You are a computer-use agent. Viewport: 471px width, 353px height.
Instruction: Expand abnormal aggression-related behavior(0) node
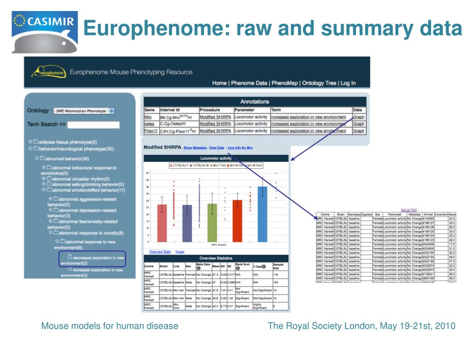pyautogui.click(x=51, y=199)
